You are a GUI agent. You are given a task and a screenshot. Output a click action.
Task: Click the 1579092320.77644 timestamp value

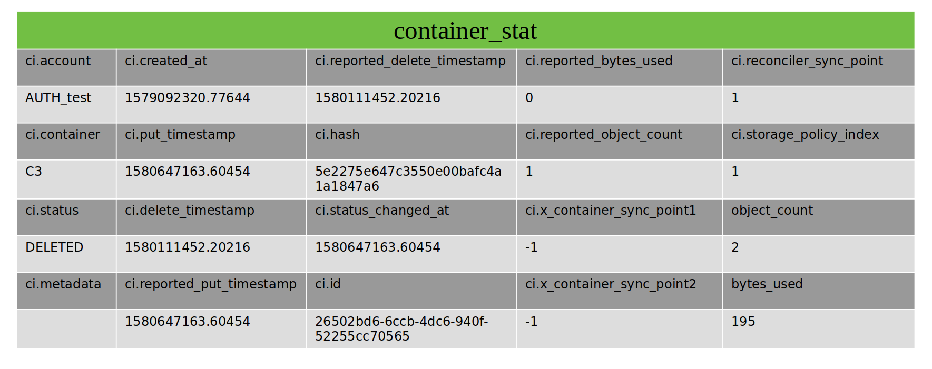(187, 98)
